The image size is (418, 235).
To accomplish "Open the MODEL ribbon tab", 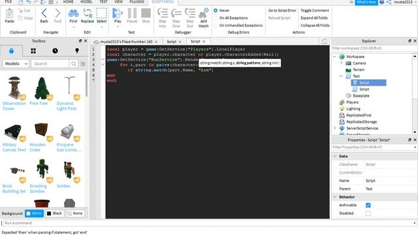I will (x=86, y=2).
